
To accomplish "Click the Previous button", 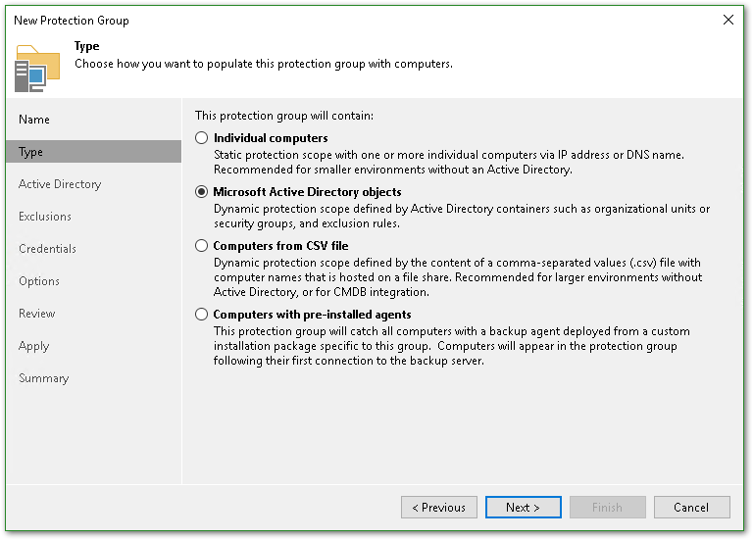I will (x=438, y=508).
